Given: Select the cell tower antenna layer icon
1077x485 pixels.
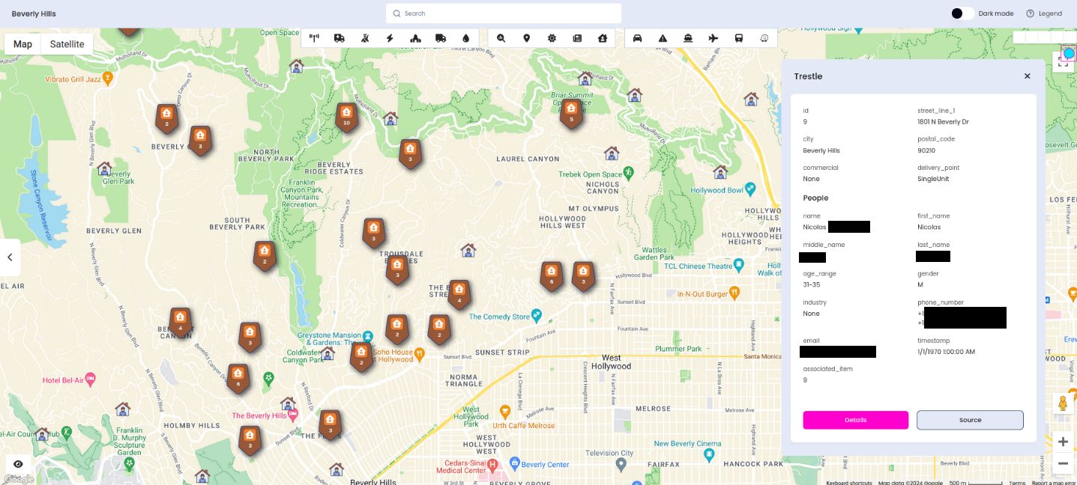Looking at the screenshot, I should pos(314,38).
